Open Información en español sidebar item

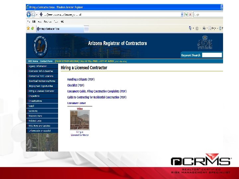coord(42,131)
